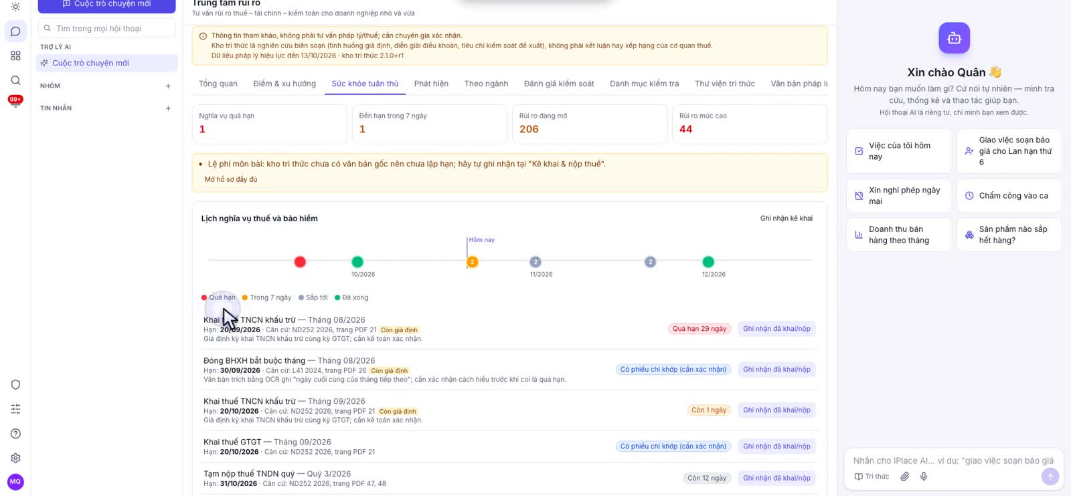Open the Danh mục kiểm tra tab

coord(644,84)
